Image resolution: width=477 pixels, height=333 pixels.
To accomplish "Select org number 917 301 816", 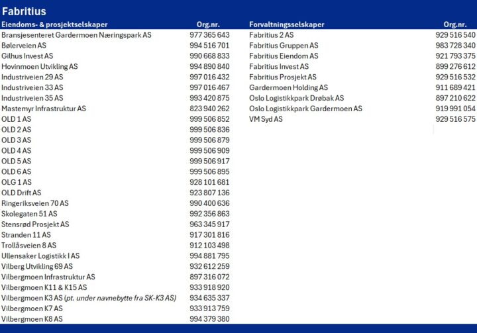I will (209, 235).
